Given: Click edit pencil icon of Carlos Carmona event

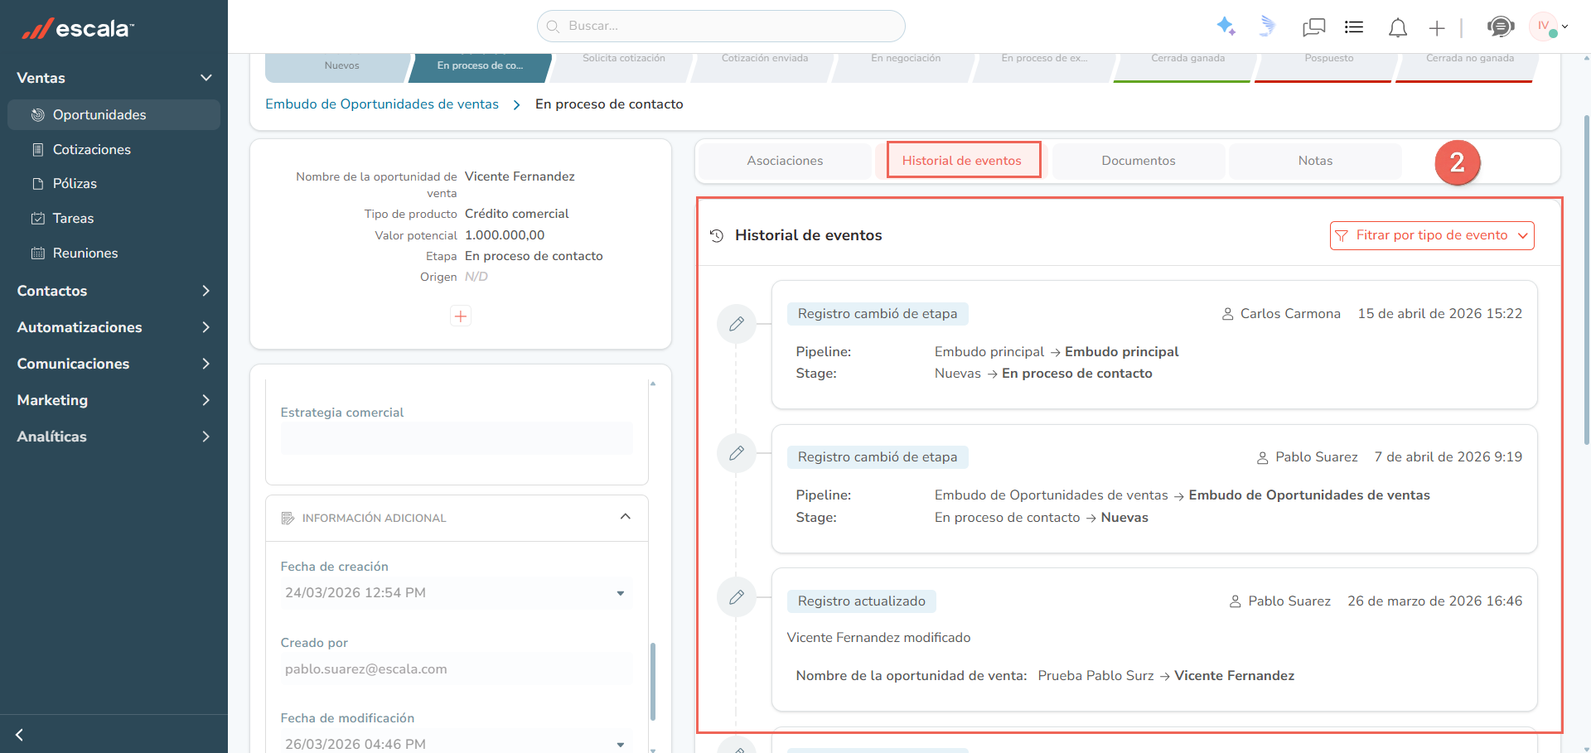Looking at the screenshot, I should [x=736, y=323].
